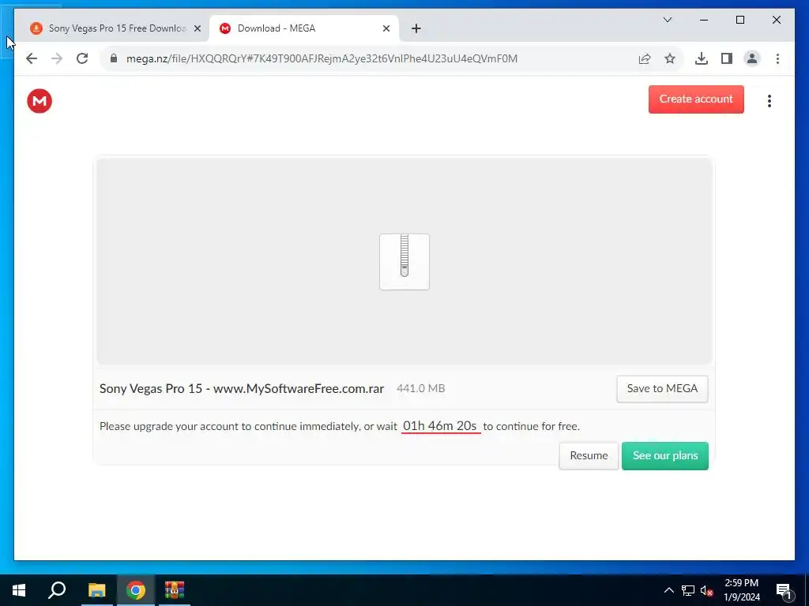
Task: Open the Windows Start menu
Action: click(x=19, y=590)
